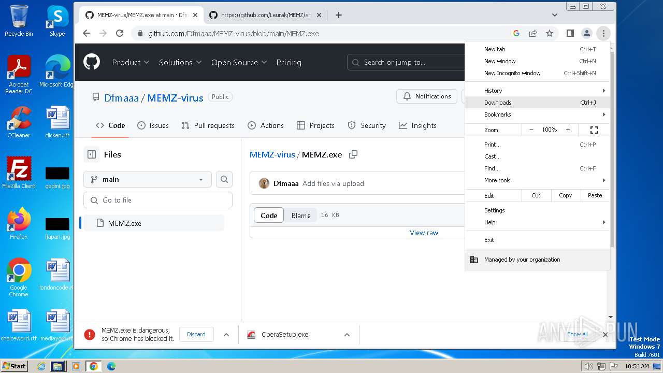Choose Print from Chrome menu
The image size is (663, 373).
pos(538,145)
